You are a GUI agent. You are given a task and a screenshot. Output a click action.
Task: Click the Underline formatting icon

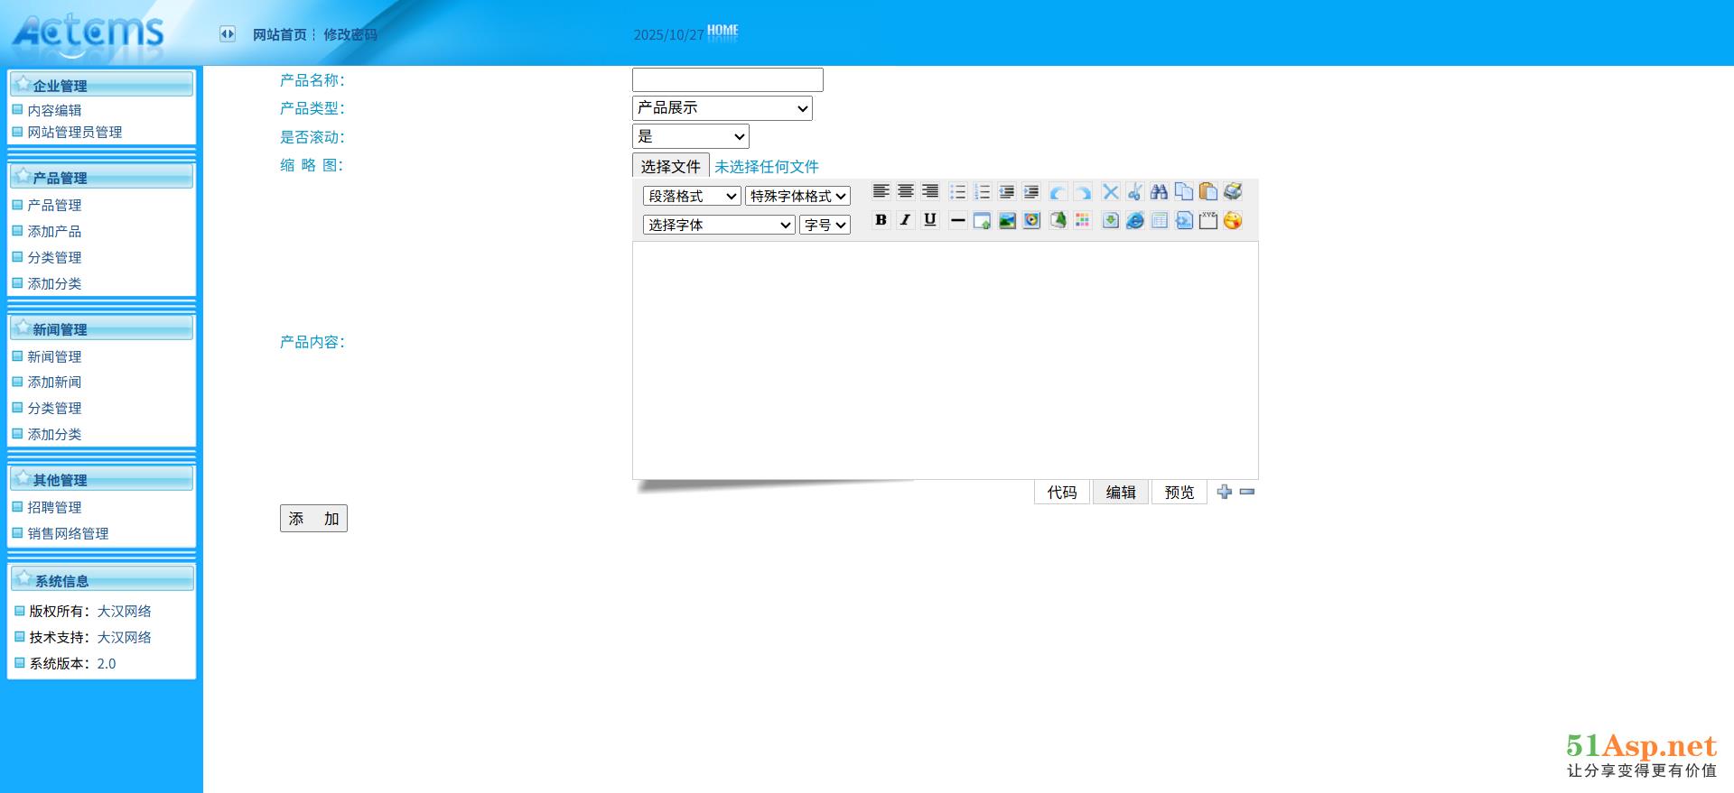(929, 220)
